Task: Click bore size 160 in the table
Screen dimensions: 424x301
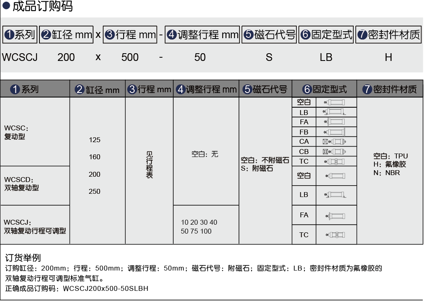Action: pyautogui.click(x=95, y=157)
